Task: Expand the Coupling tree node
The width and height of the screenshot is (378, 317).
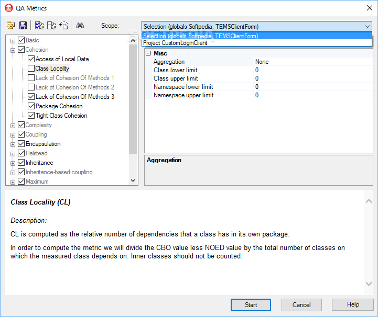Action: pos(13,135)
